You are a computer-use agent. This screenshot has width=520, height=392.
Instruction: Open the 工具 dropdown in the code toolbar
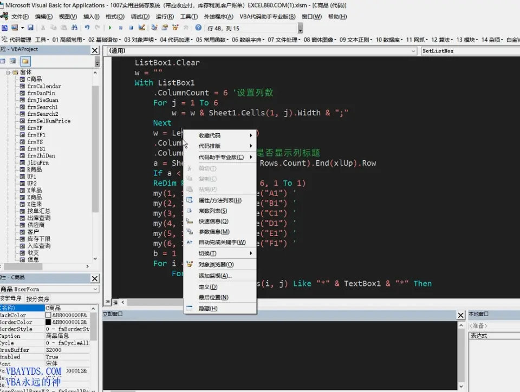pyautogui.click(x=42, y=40)
